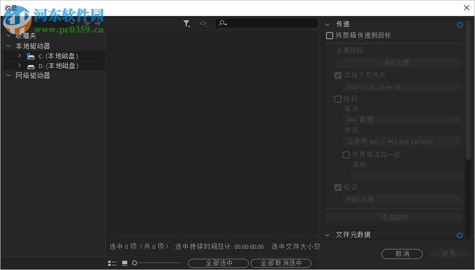This screenshot has width=475, height=270.
Task: Collapse the 传递 section chevron
Action: coord(328,24)
